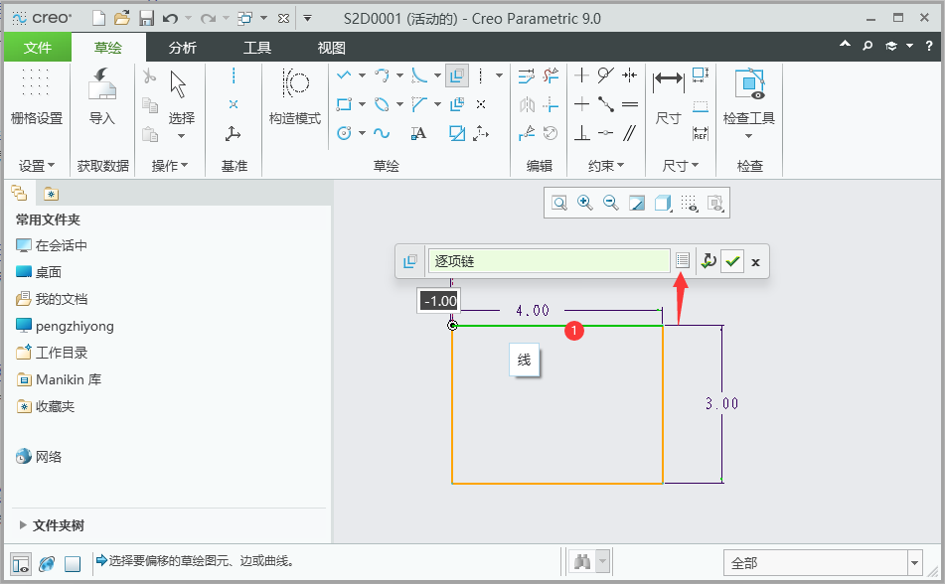Open Grid Settings (栅格设置)

click(x=37, y=96)
